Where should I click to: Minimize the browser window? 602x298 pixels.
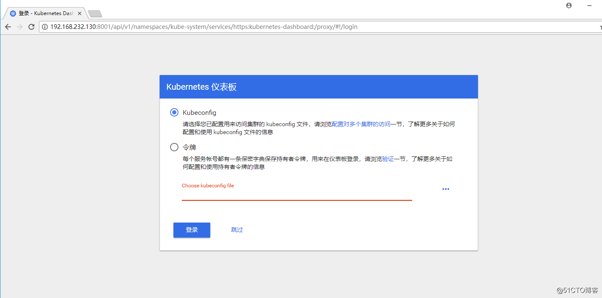tap(589, 5)
